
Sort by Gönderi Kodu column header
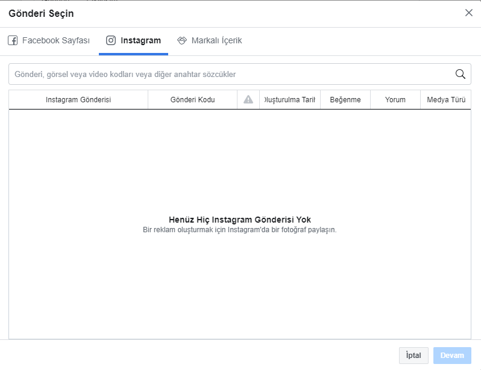click(193, 99)
